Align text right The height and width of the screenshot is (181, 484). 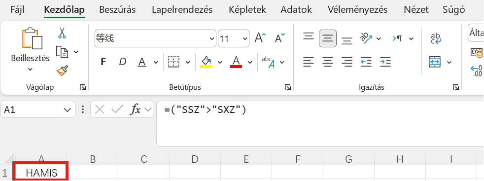[347, 62]
